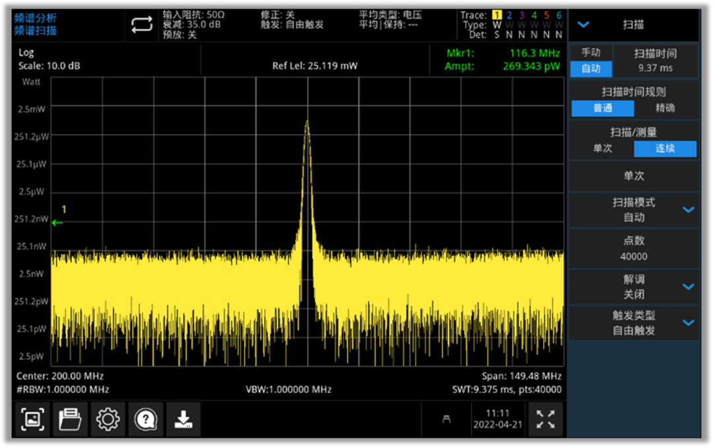Click the 频谱分析 mode label
Viewport: 713px width, 447px height.
36,18
